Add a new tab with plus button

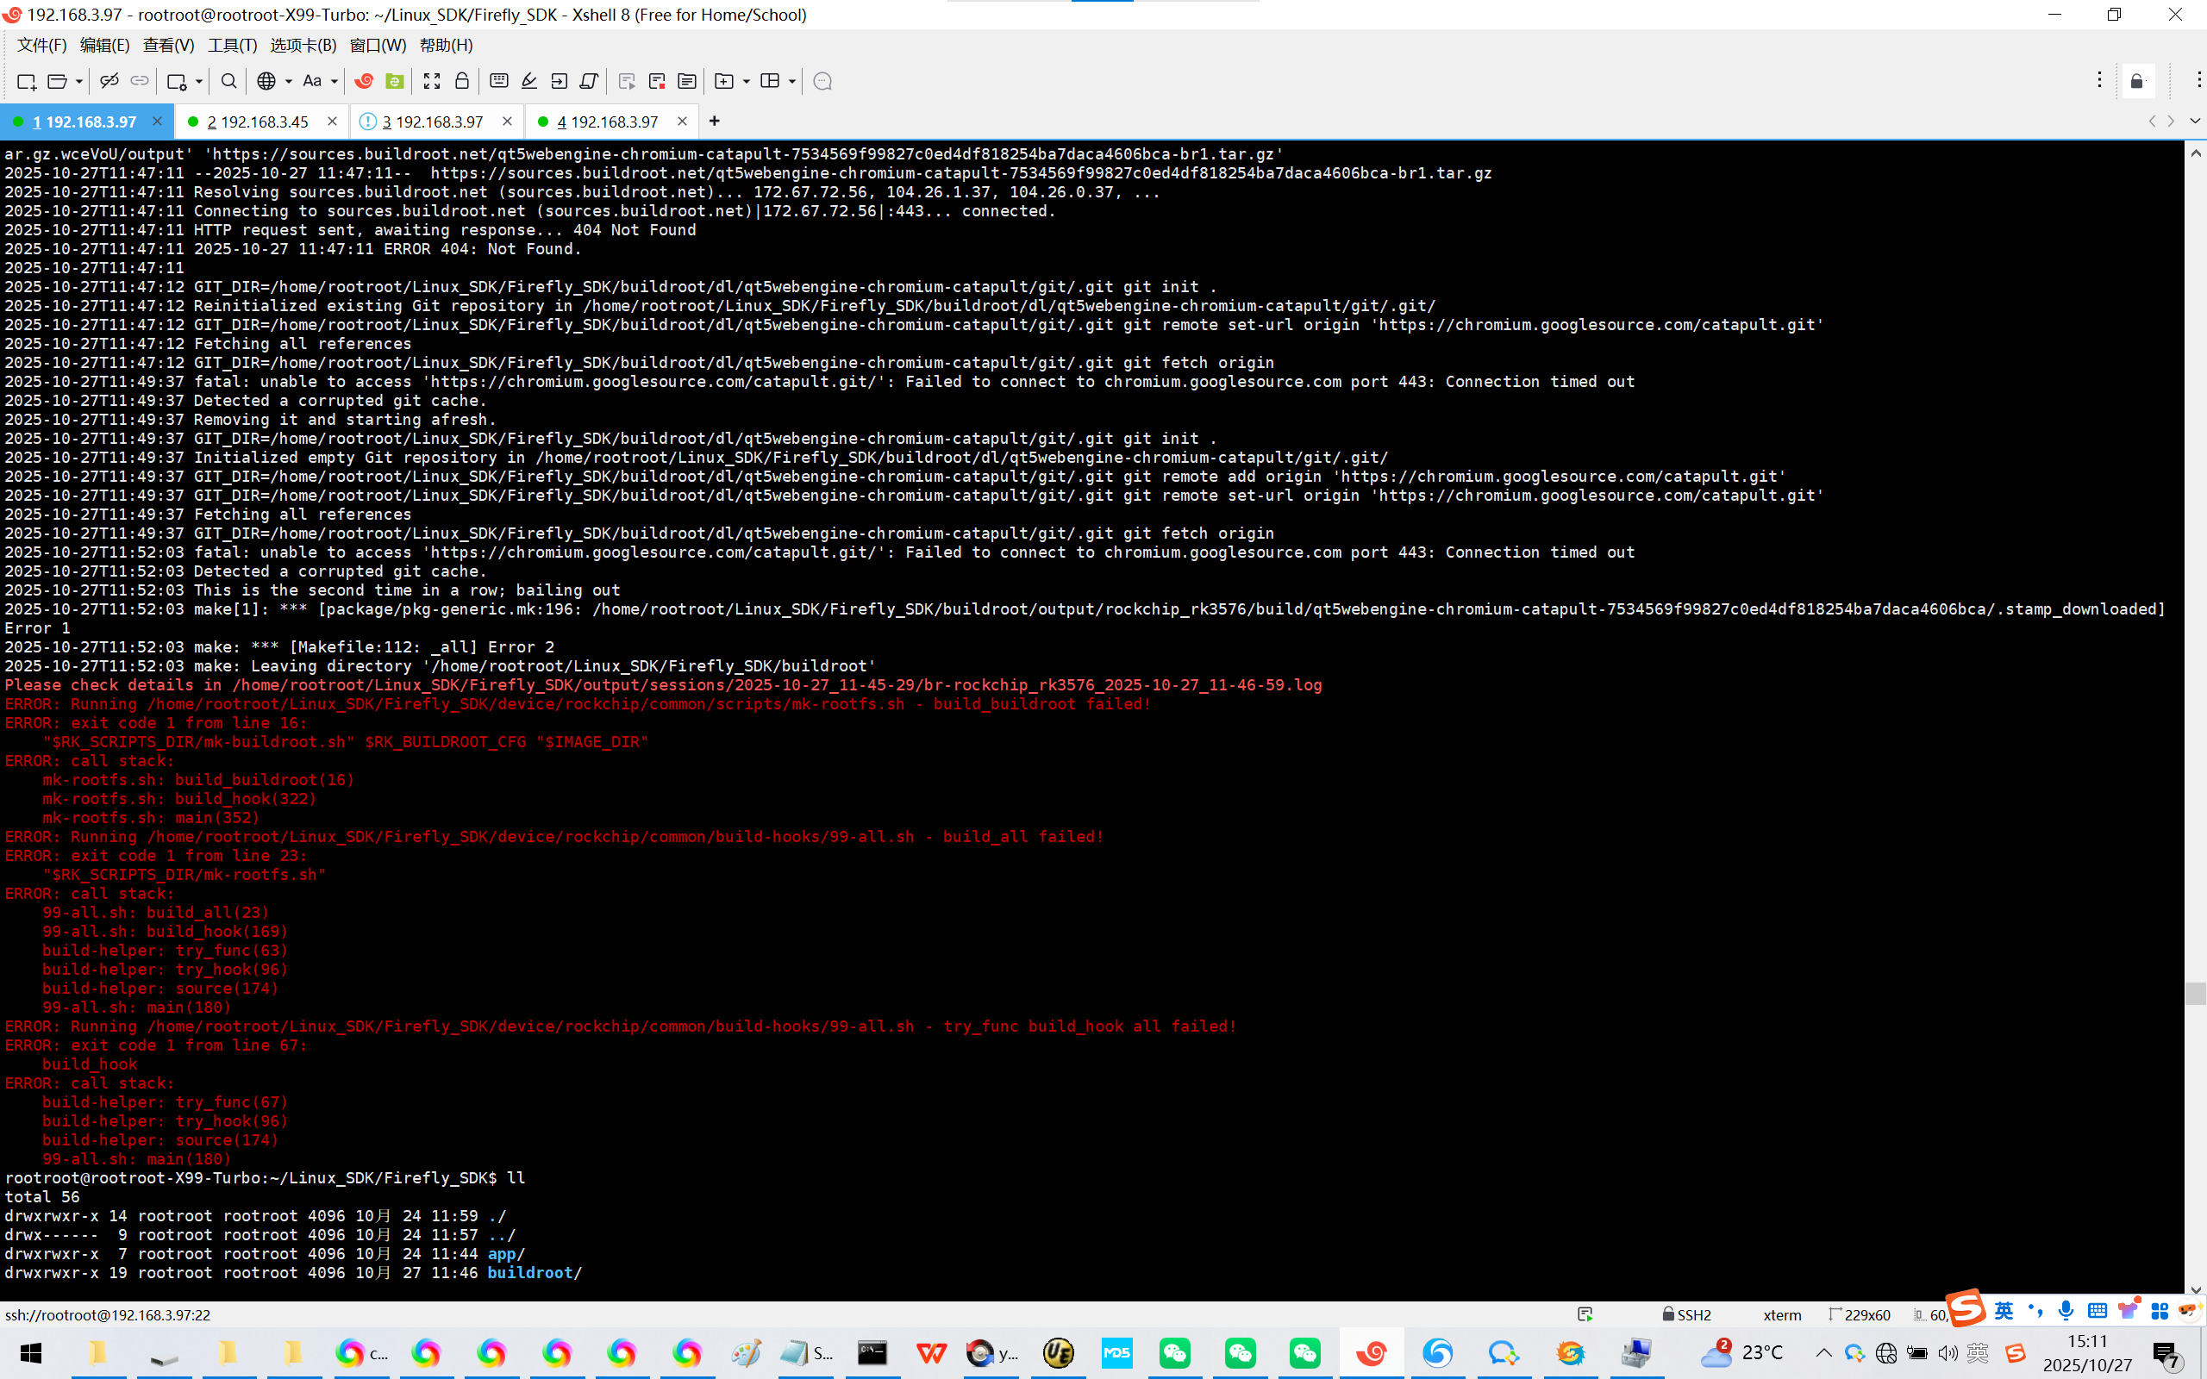[714, 121]
